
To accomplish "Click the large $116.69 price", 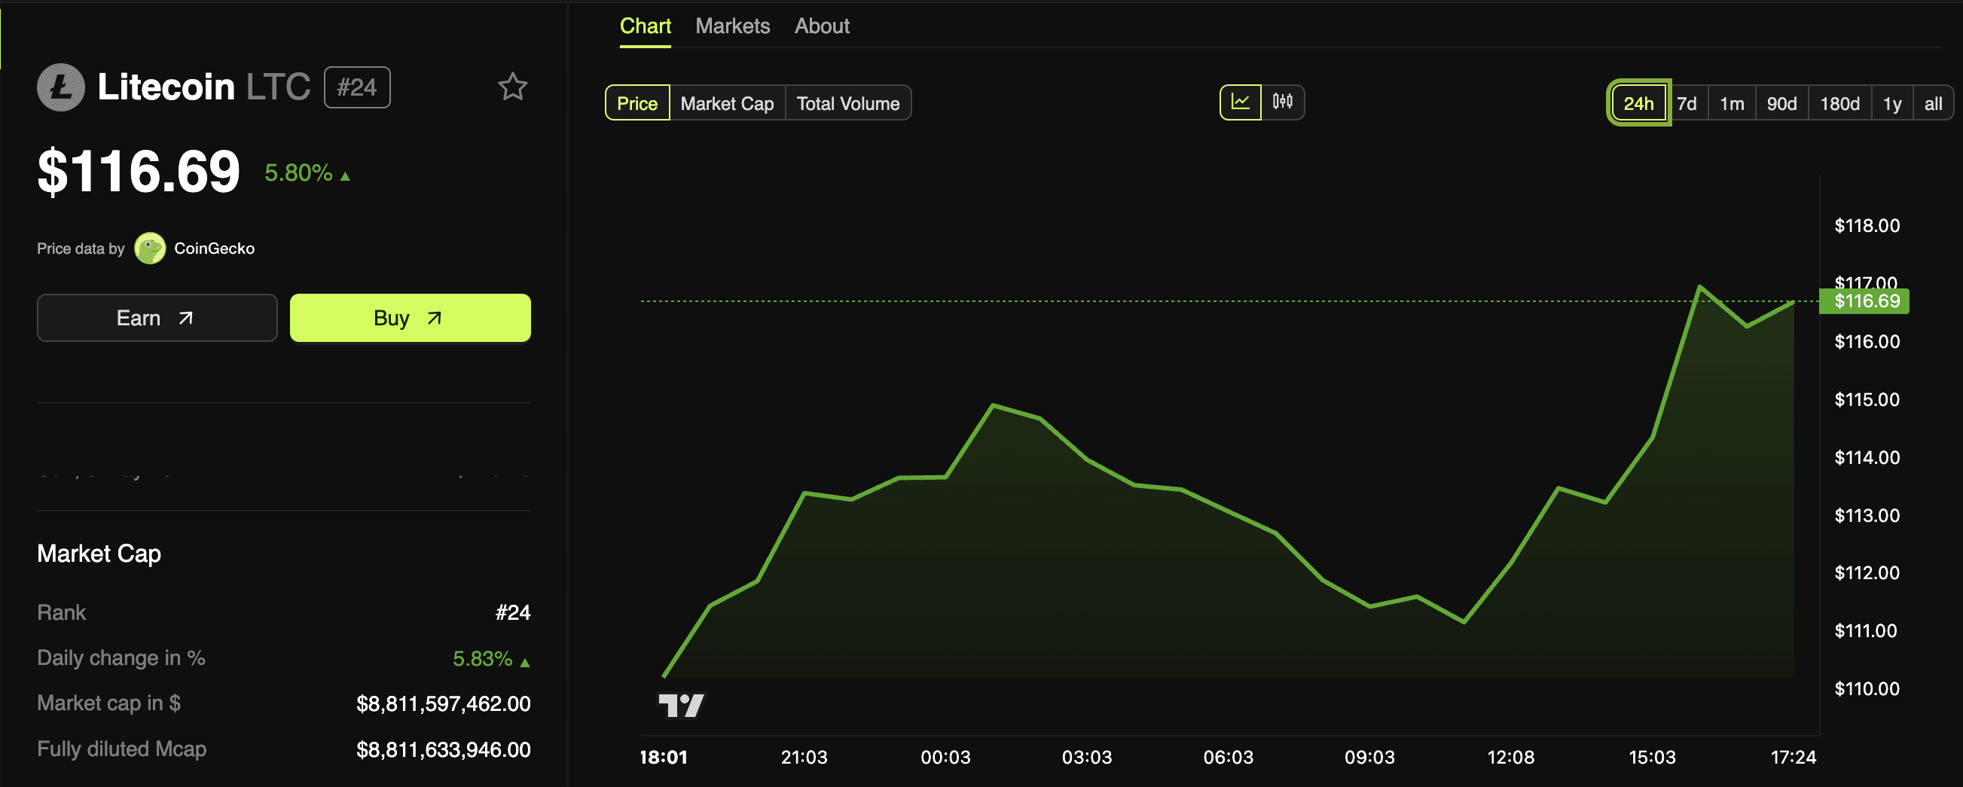I will click(x=139, y=172).
